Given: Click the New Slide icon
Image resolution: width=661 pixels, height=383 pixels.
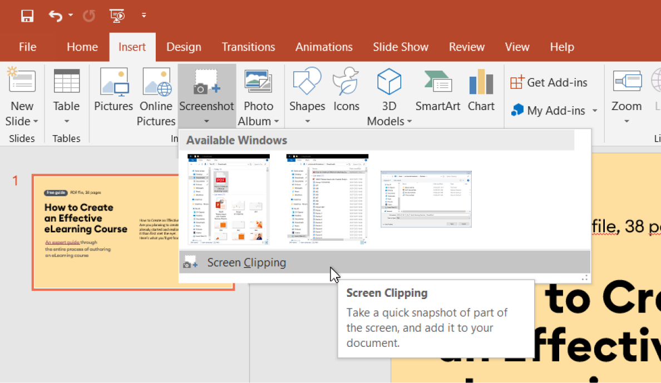Looking at the screenshot, I should (x=22, y=80).
